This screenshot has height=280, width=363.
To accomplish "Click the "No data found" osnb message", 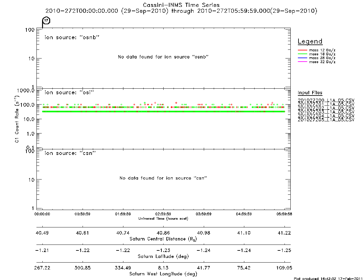I will [x=163, y=57].
